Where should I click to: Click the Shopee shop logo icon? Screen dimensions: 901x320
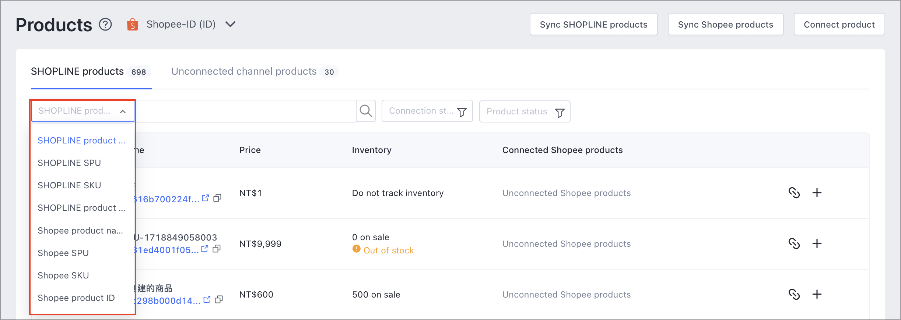point(132,25)
